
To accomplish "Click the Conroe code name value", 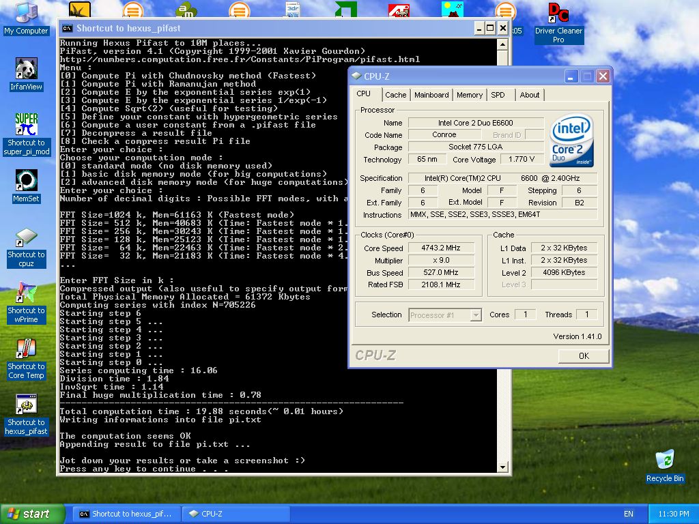I will click(x=444, y=134).
